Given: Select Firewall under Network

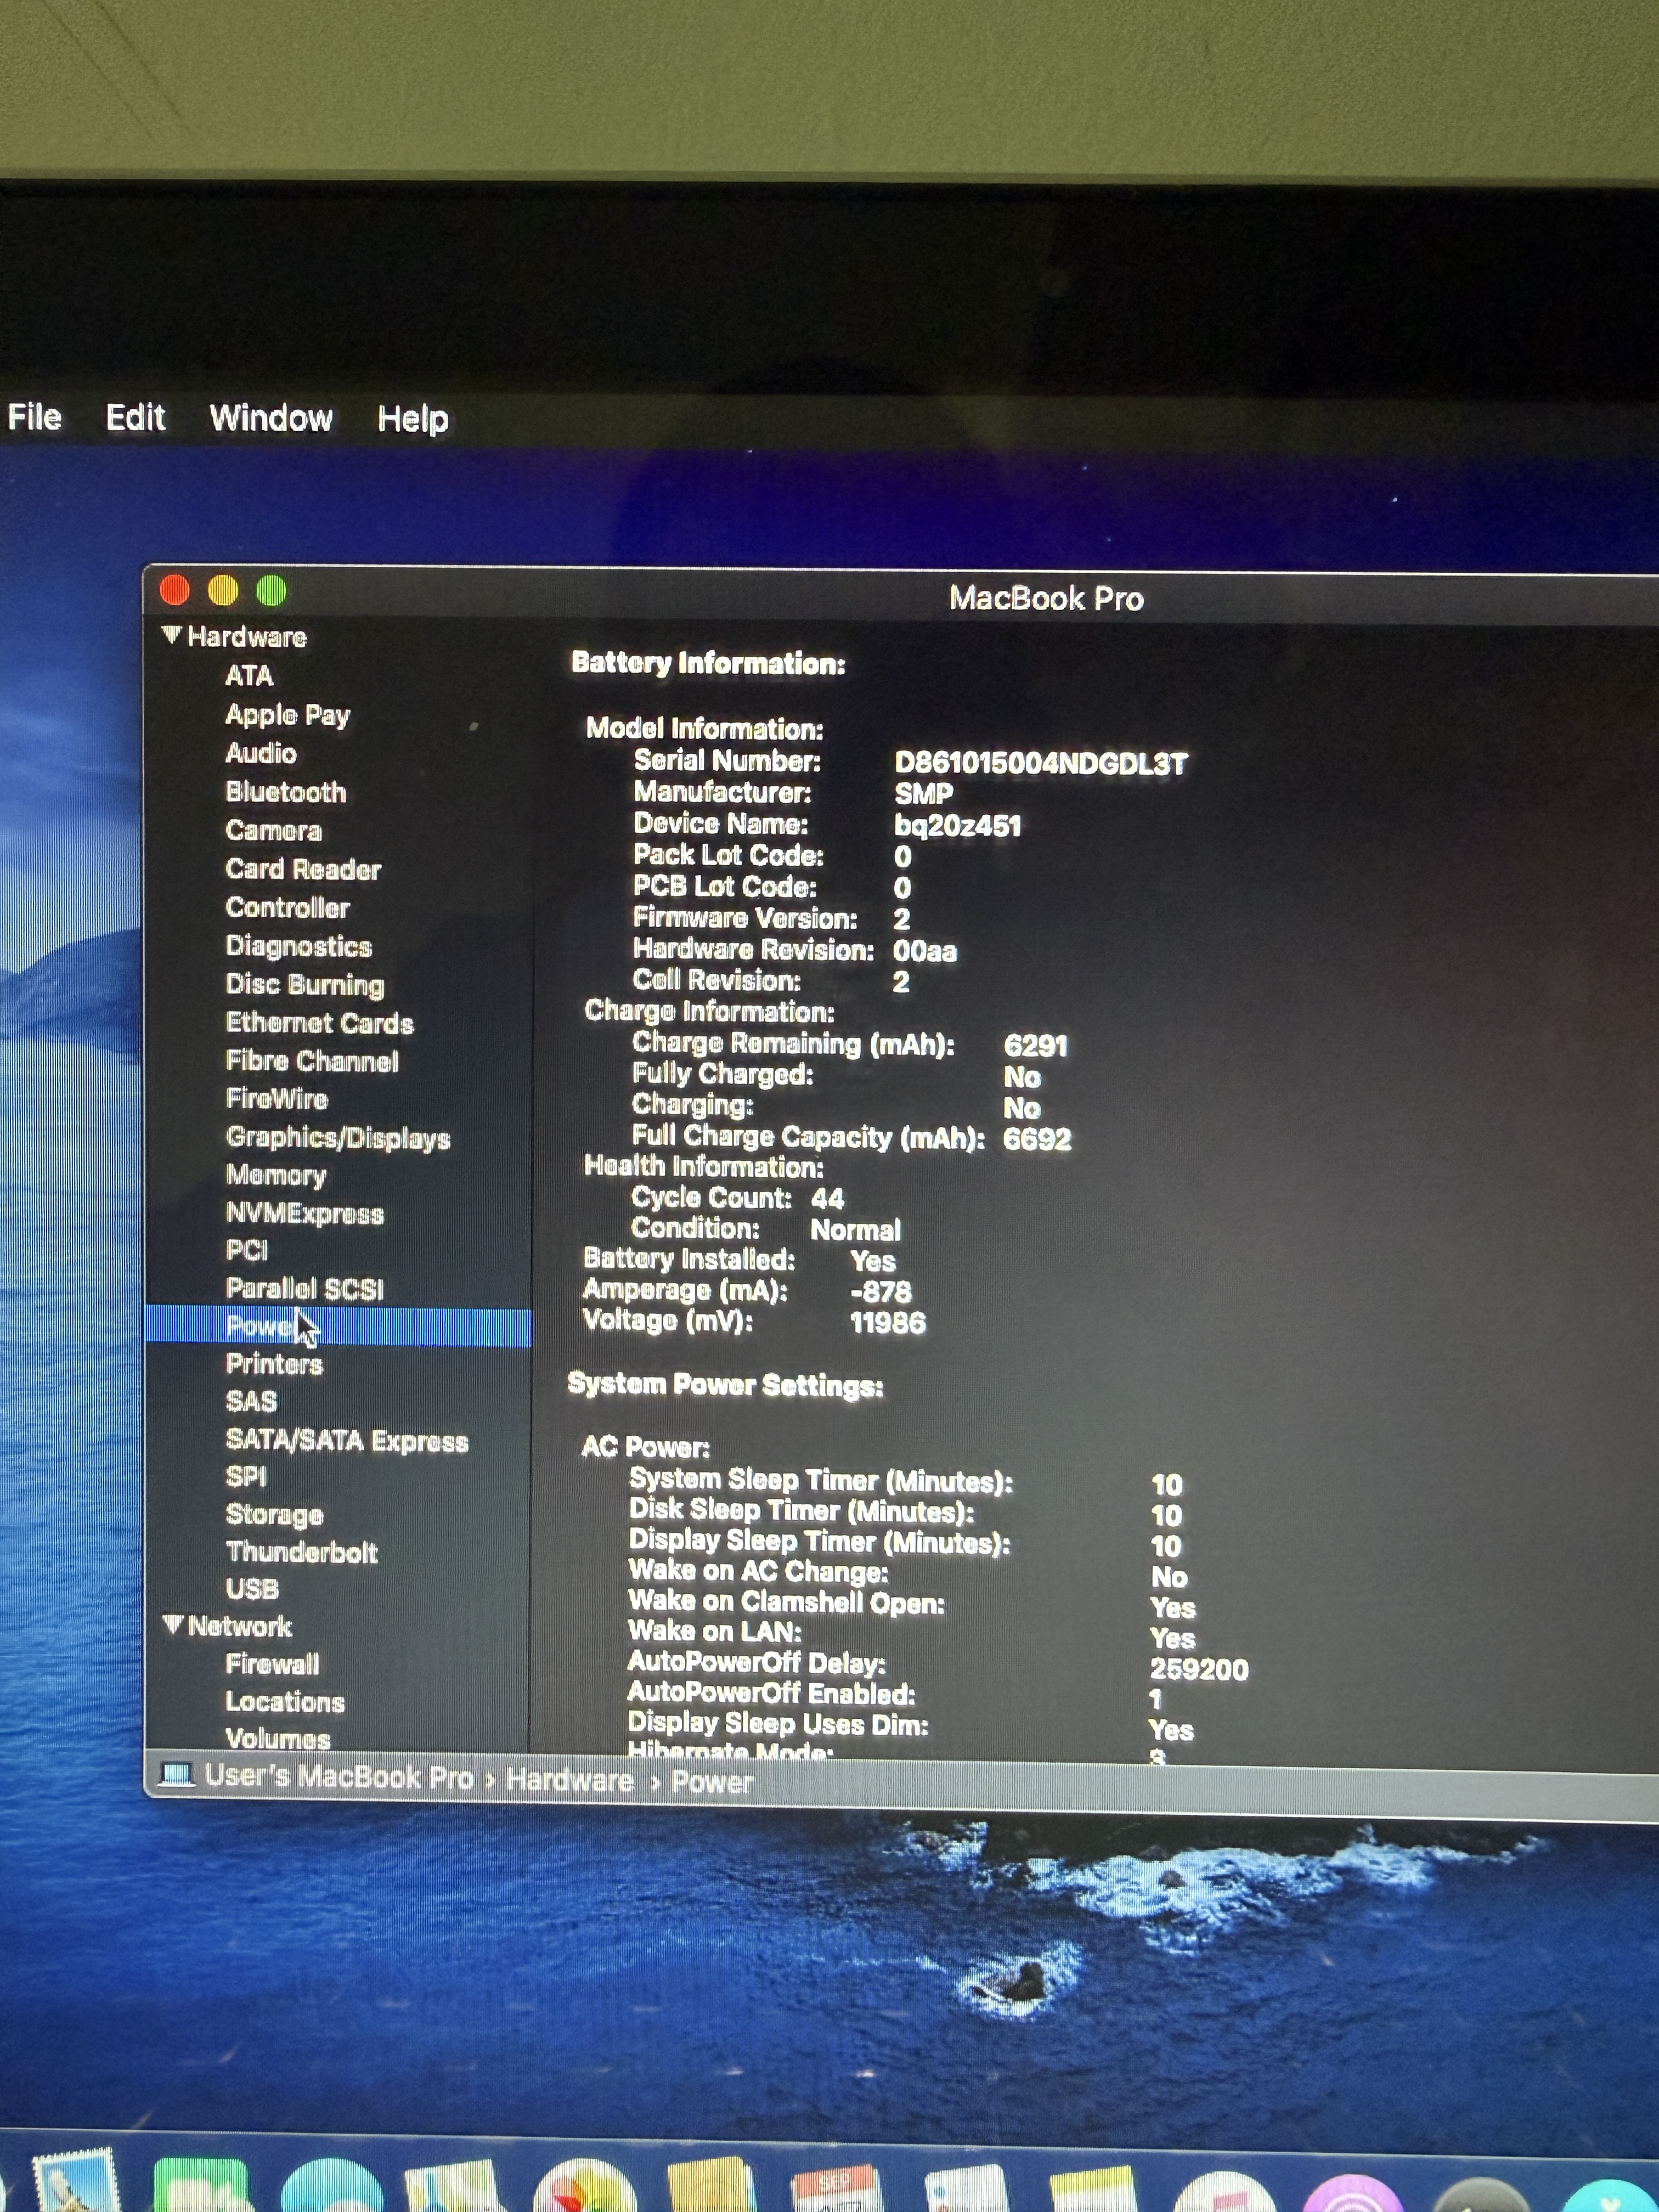Looking at the screenshot, I should (x=272, y=1664).
